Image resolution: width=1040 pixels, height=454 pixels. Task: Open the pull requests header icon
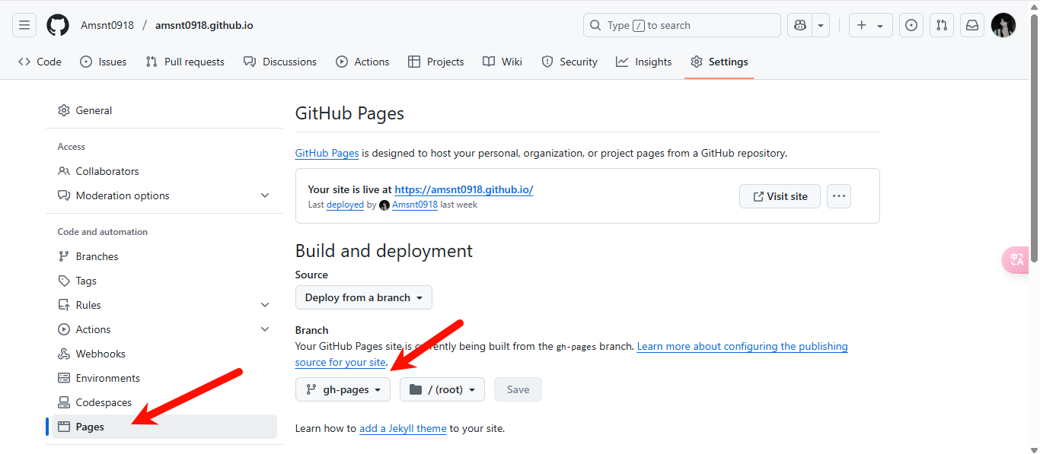point(942,25)
